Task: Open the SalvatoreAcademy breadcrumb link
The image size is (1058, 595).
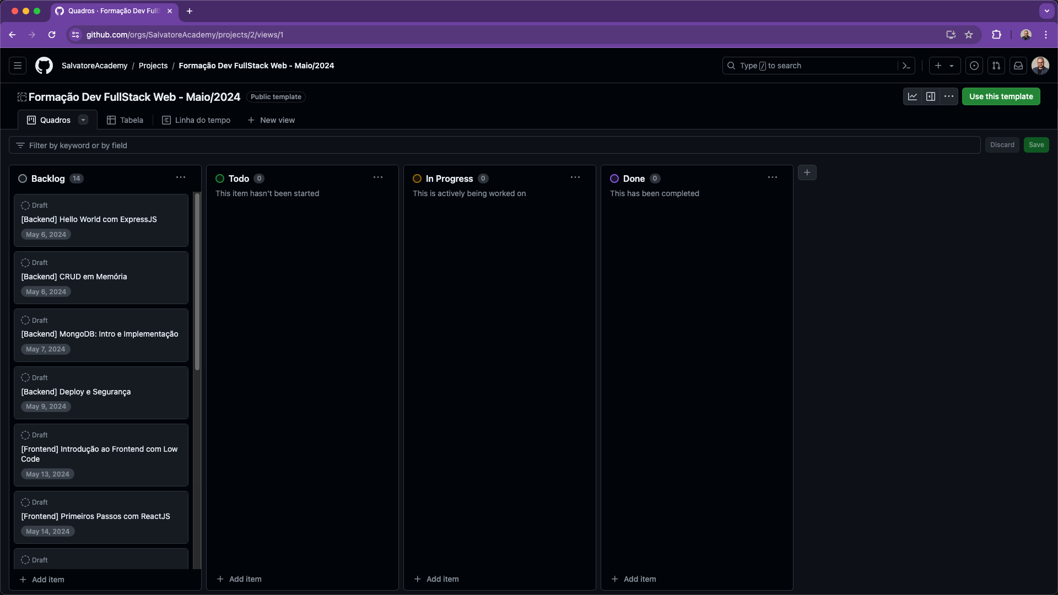Action: [x=94, y=66]
